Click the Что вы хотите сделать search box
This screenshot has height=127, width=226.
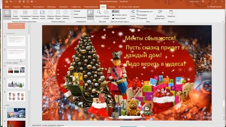pyautogui.click(x=129, y=7)
